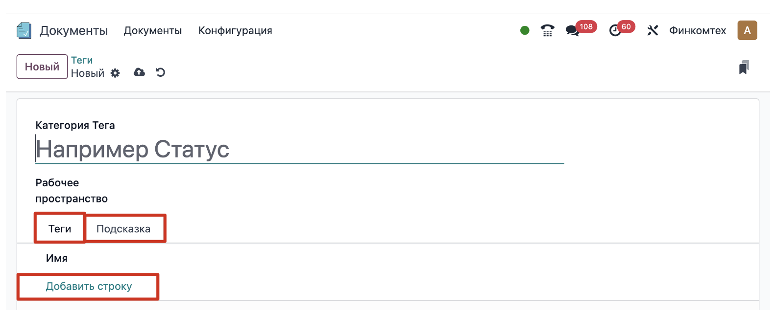Discard changes with the undo arrow icon
The image size is (774, 310).
[x=160, y=73]
